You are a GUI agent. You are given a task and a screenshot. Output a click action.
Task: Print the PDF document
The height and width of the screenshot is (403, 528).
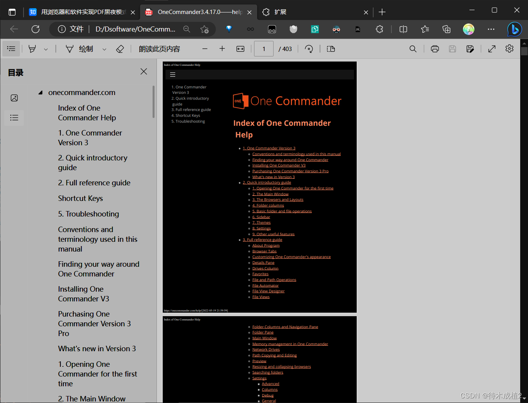(435, 49)
